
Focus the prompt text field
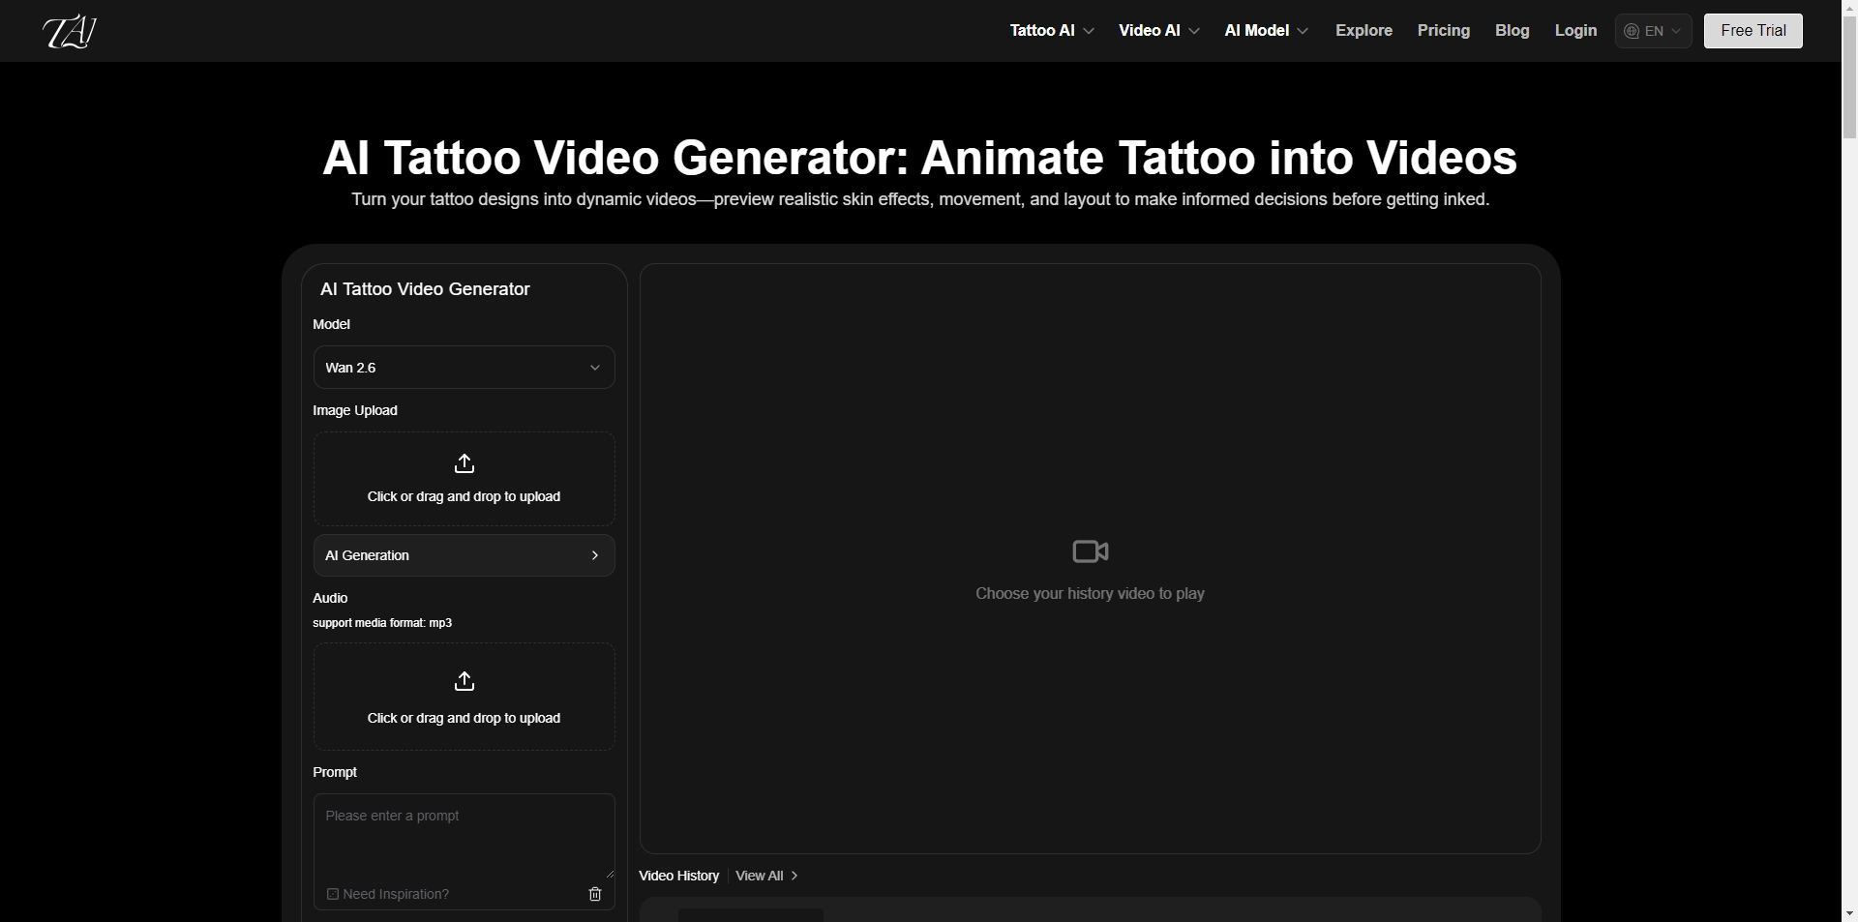pos(464,837)
